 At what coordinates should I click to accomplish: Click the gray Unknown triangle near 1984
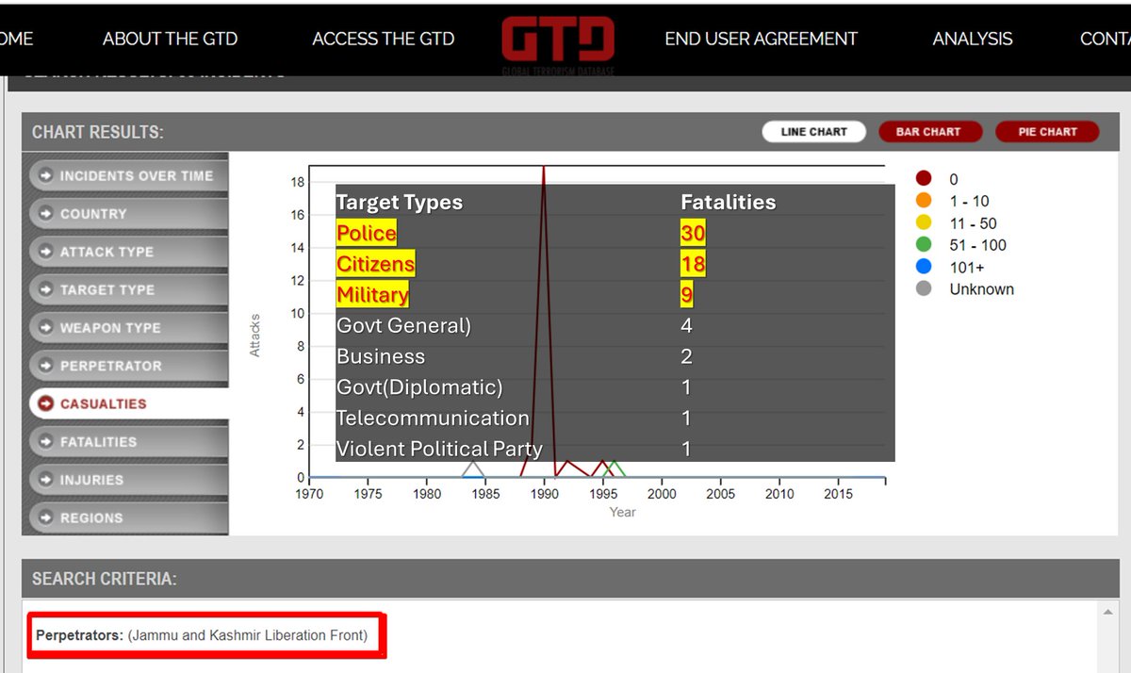(x=474, y=468)
